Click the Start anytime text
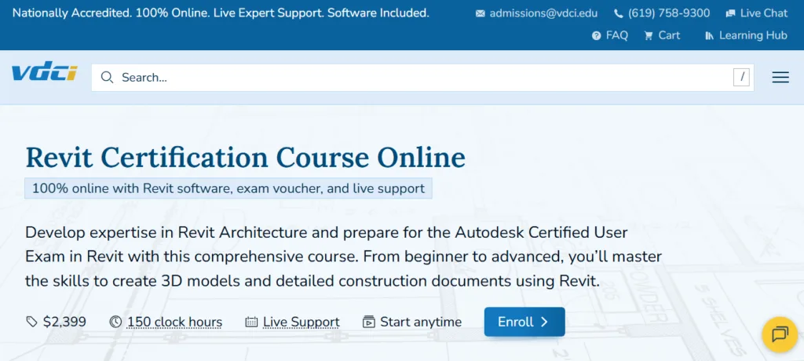The height and width of the screenshot is (361, 804). tap(421, 322)
